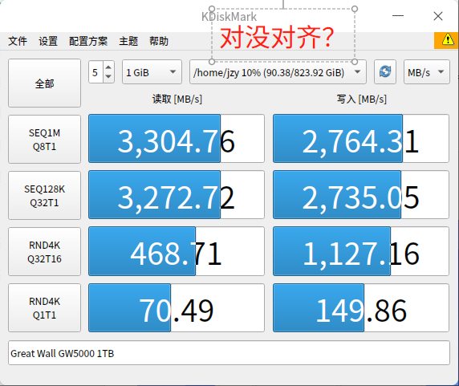Start the SEQ128K Q32T1 test
Viewport: 459px width, 386px height.
coord(44,195)
